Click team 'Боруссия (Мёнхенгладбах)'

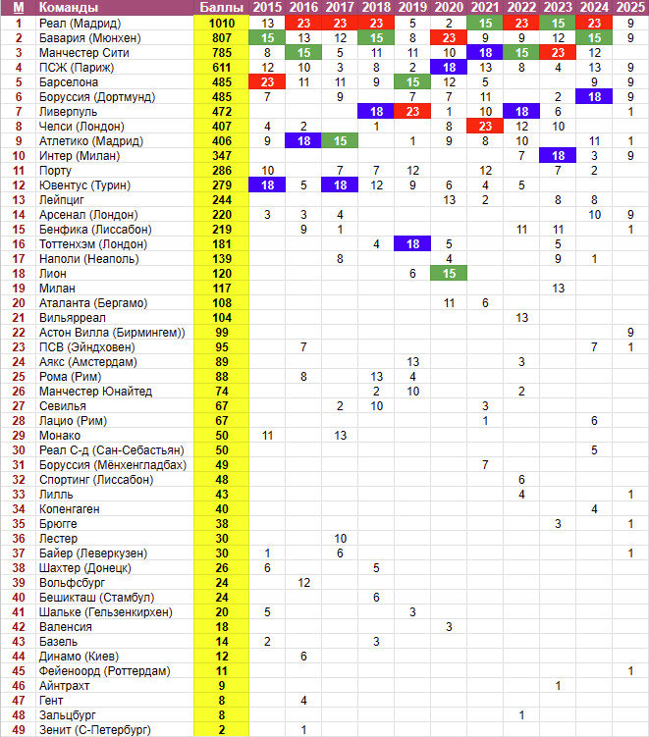pyautogui.click(x=113, y=465)
